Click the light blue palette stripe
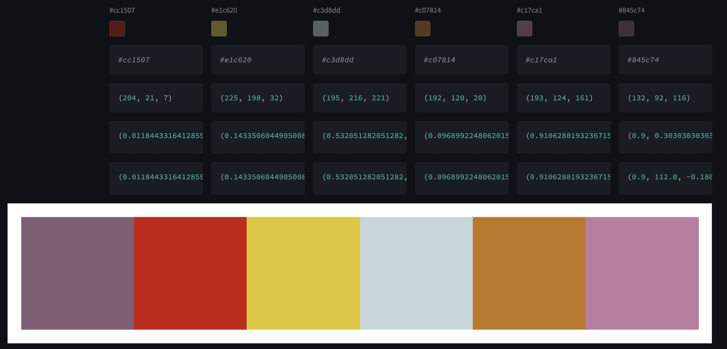Viewport: 727px width, 349px height. pos(416,273)
